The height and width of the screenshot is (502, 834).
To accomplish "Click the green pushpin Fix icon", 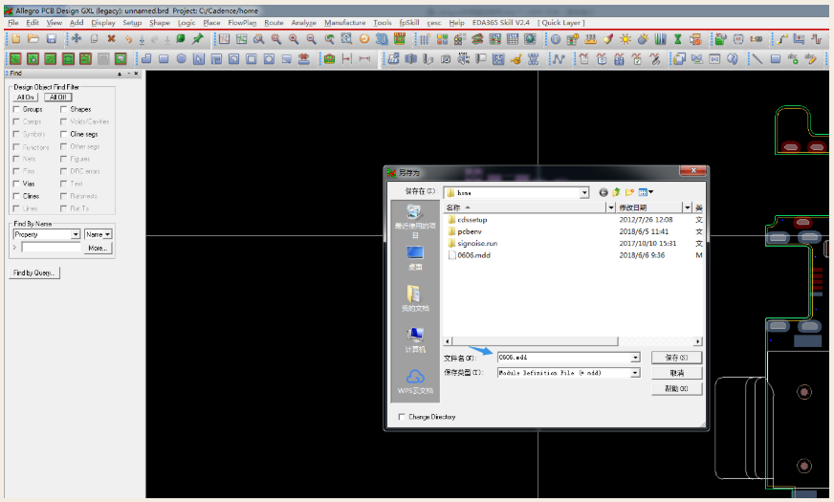I will (198, 39).
